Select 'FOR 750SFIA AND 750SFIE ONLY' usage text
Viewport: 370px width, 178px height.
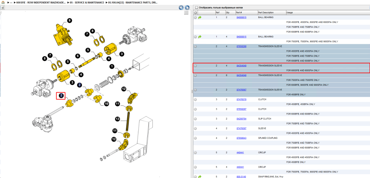click(x=303, y=80)
